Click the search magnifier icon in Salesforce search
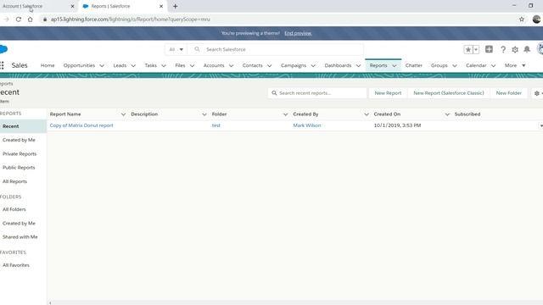Screen dimensions: 543x305 (197, 49)
